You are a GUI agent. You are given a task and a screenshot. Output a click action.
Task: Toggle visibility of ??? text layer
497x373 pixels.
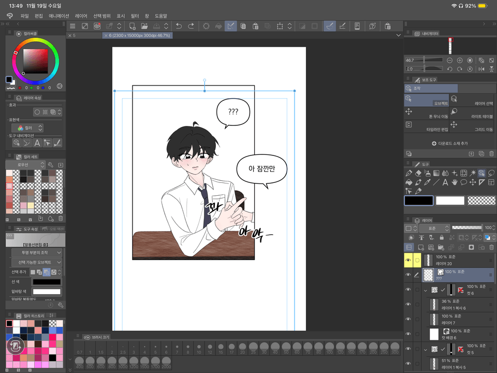tap(408, 275)
